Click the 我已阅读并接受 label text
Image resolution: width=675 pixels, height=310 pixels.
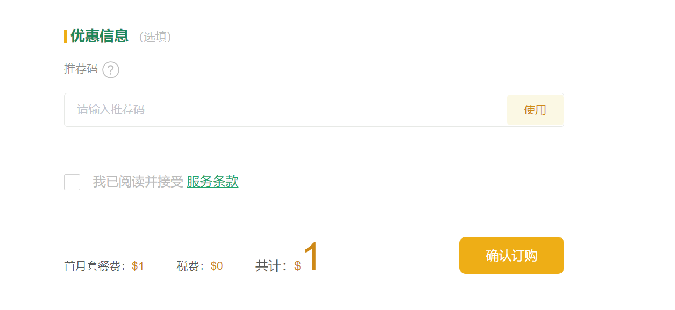138,182
